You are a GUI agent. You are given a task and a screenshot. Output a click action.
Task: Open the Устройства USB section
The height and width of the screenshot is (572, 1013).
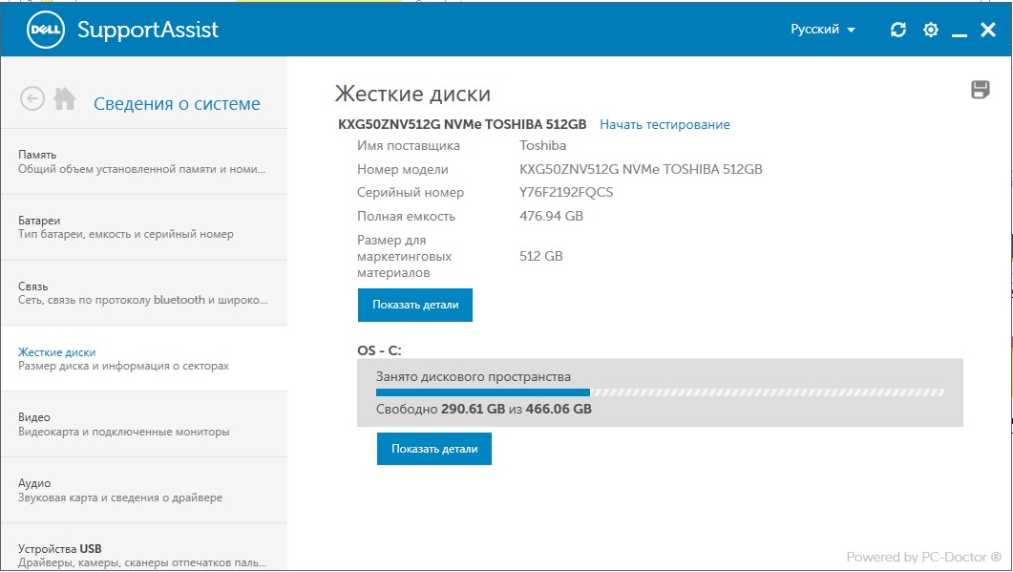coord(144,548)
